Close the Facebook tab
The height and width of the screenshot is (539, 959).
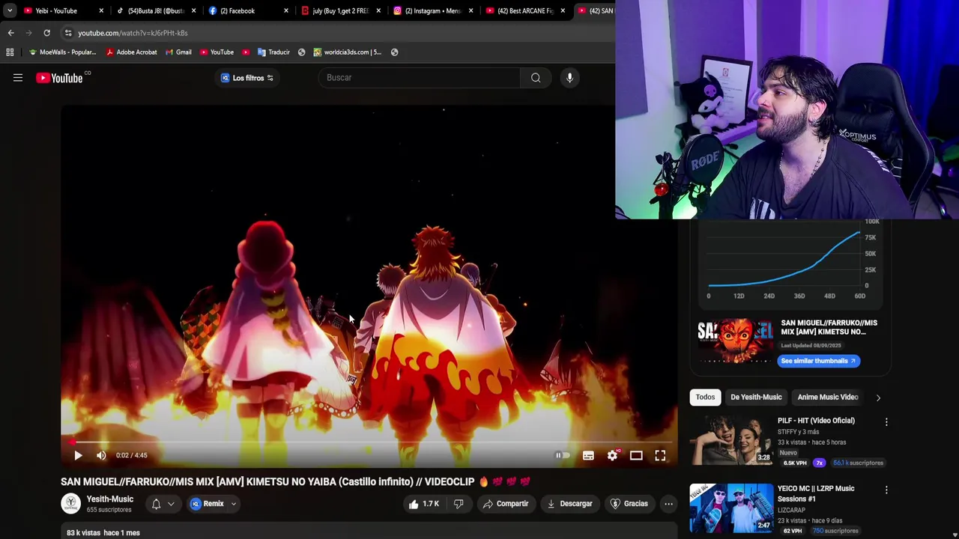285,10
